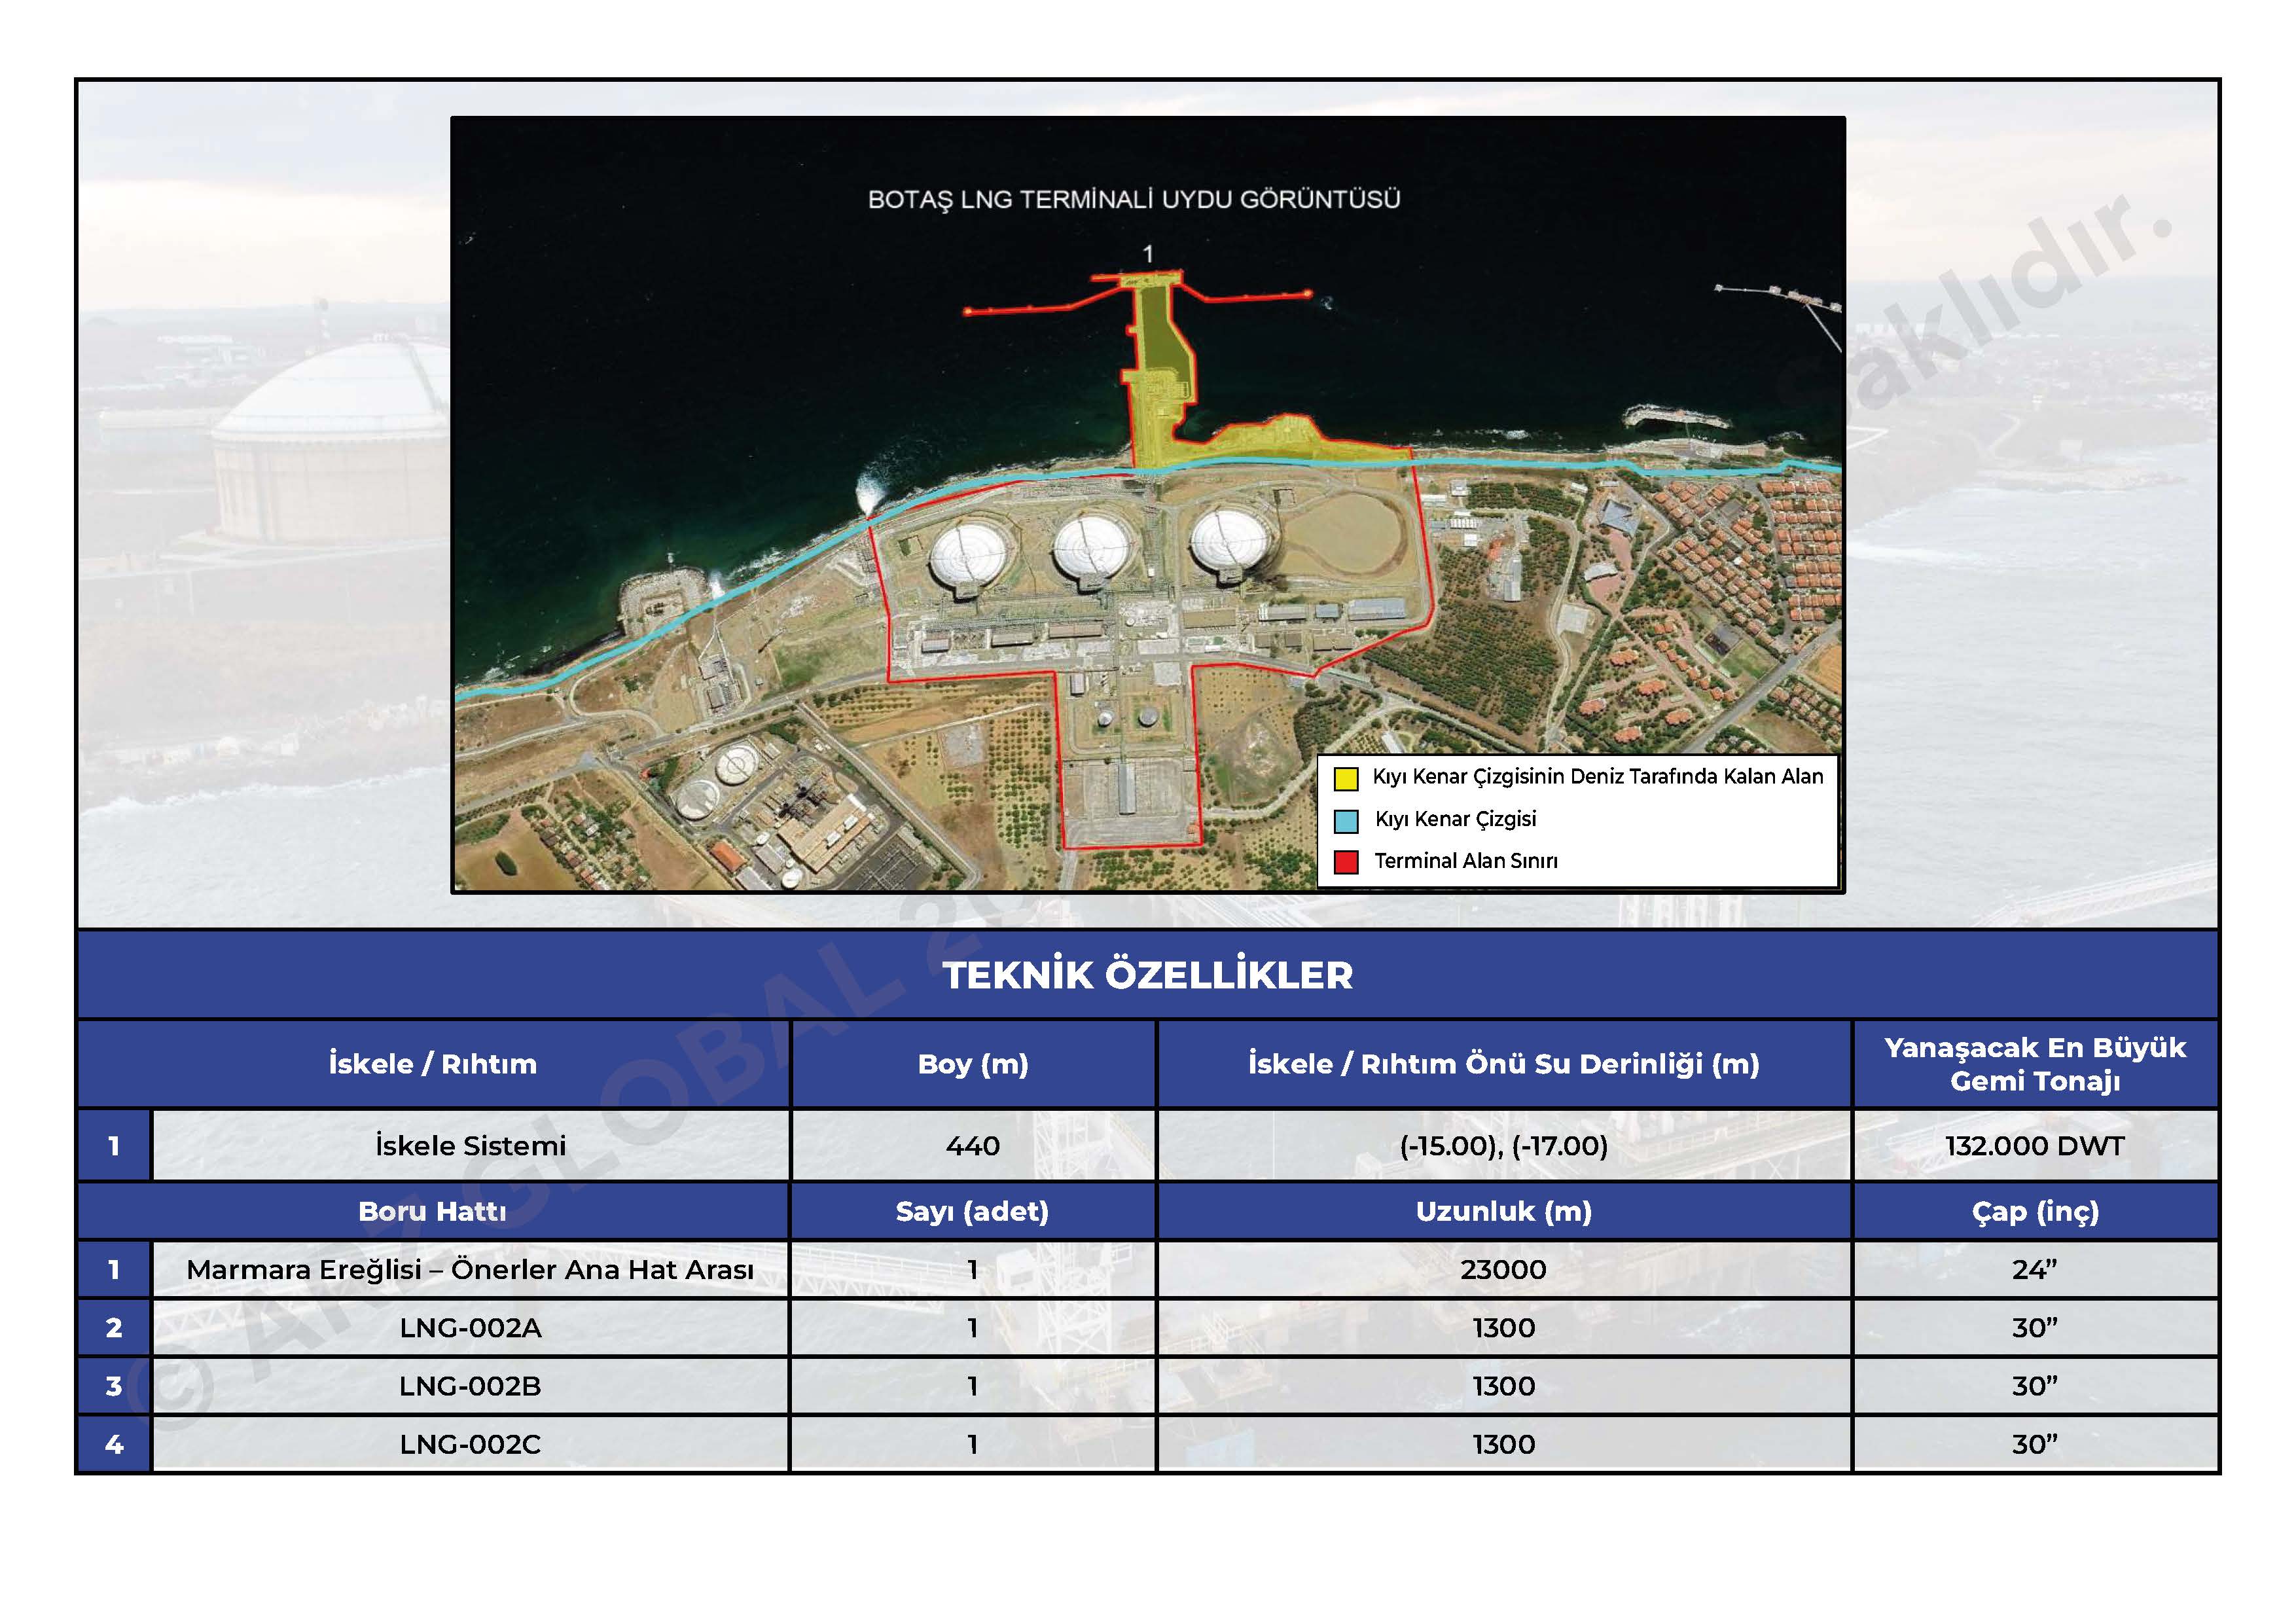Select the "132.000 DWT" tonnage value
The width and height of the screenshot is (2296, 1624).
pyautogui.click(x=2035, y=1146)
